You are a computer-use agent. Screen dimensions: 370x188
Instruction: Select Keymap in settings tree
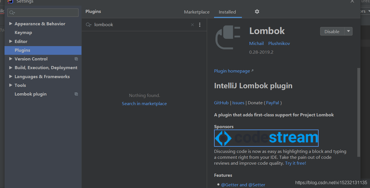point(23,33)
